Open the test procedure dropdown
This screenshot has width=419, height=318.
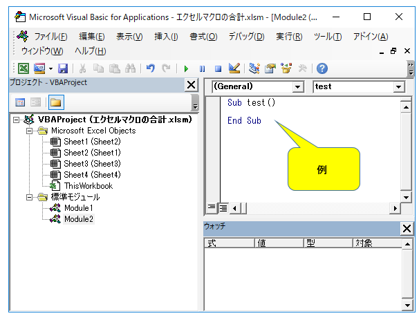[x=398, y=87]
